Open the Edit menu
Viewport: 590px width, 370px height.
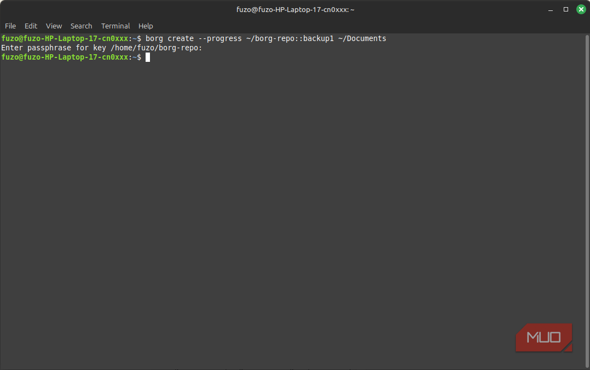coord(31,26)
